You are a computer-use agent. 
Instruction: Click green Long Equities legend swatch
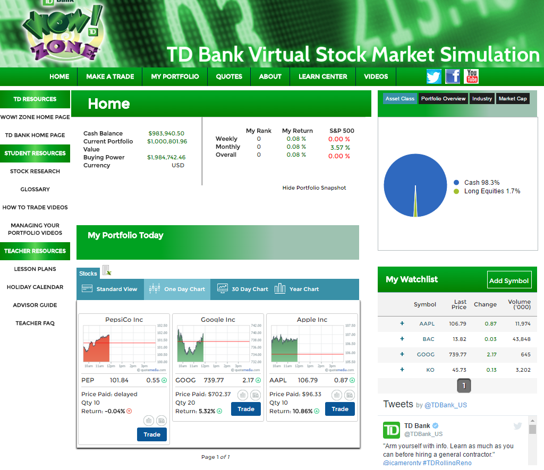point(456,191)
